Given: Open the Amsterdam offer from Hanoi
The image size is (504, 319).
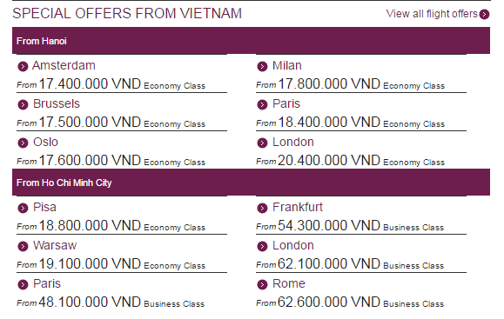Looking at the screenshot, I should pyautogui.click(x=64, y=65).
